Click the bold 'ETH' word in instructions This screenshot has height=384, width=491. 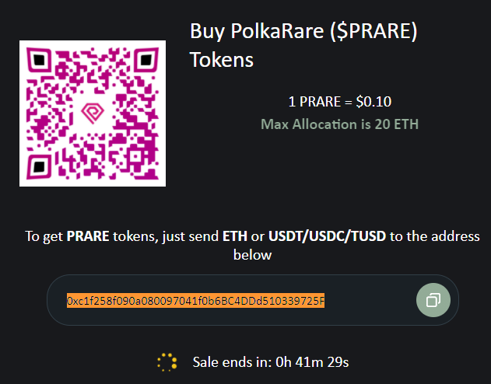pos(235,236)
